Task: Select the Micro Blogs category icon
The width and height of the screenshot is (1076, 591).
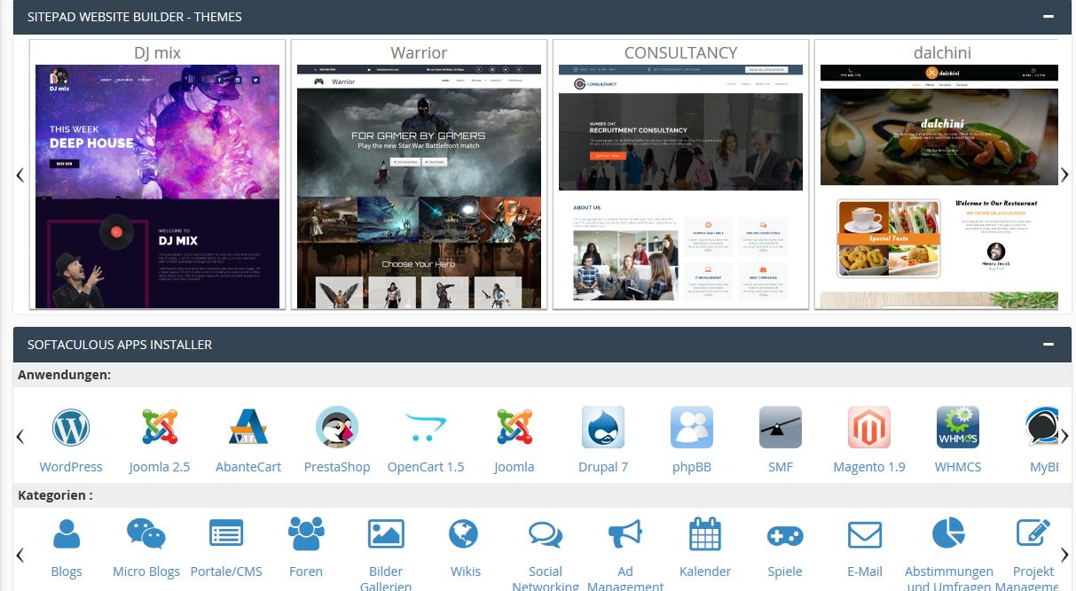Action: tap(146, 534)
